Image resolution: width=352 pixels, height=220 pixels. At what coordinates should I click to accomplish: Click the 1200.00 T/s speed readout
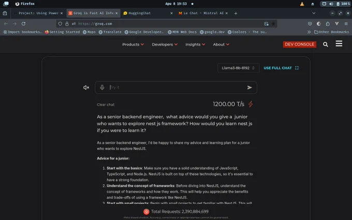pyautogui.click(x=228, y=104)
